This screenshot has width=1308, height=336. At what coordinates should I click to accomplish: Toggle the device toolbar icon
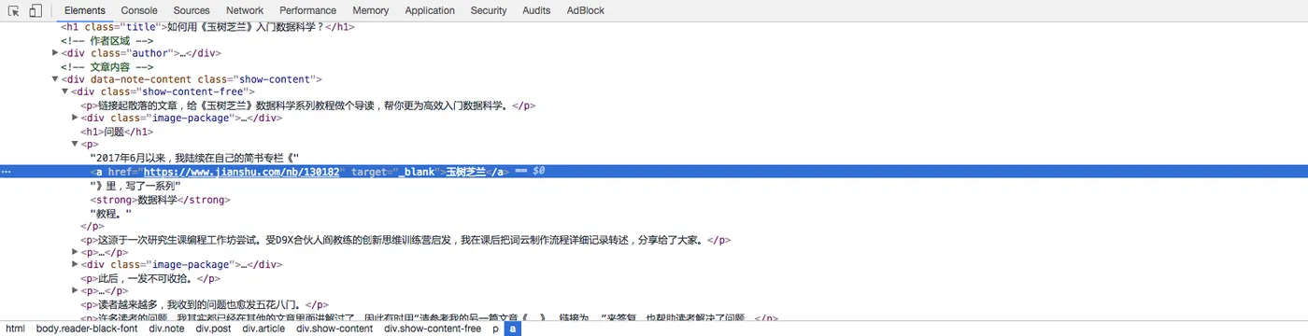[36, 10]
